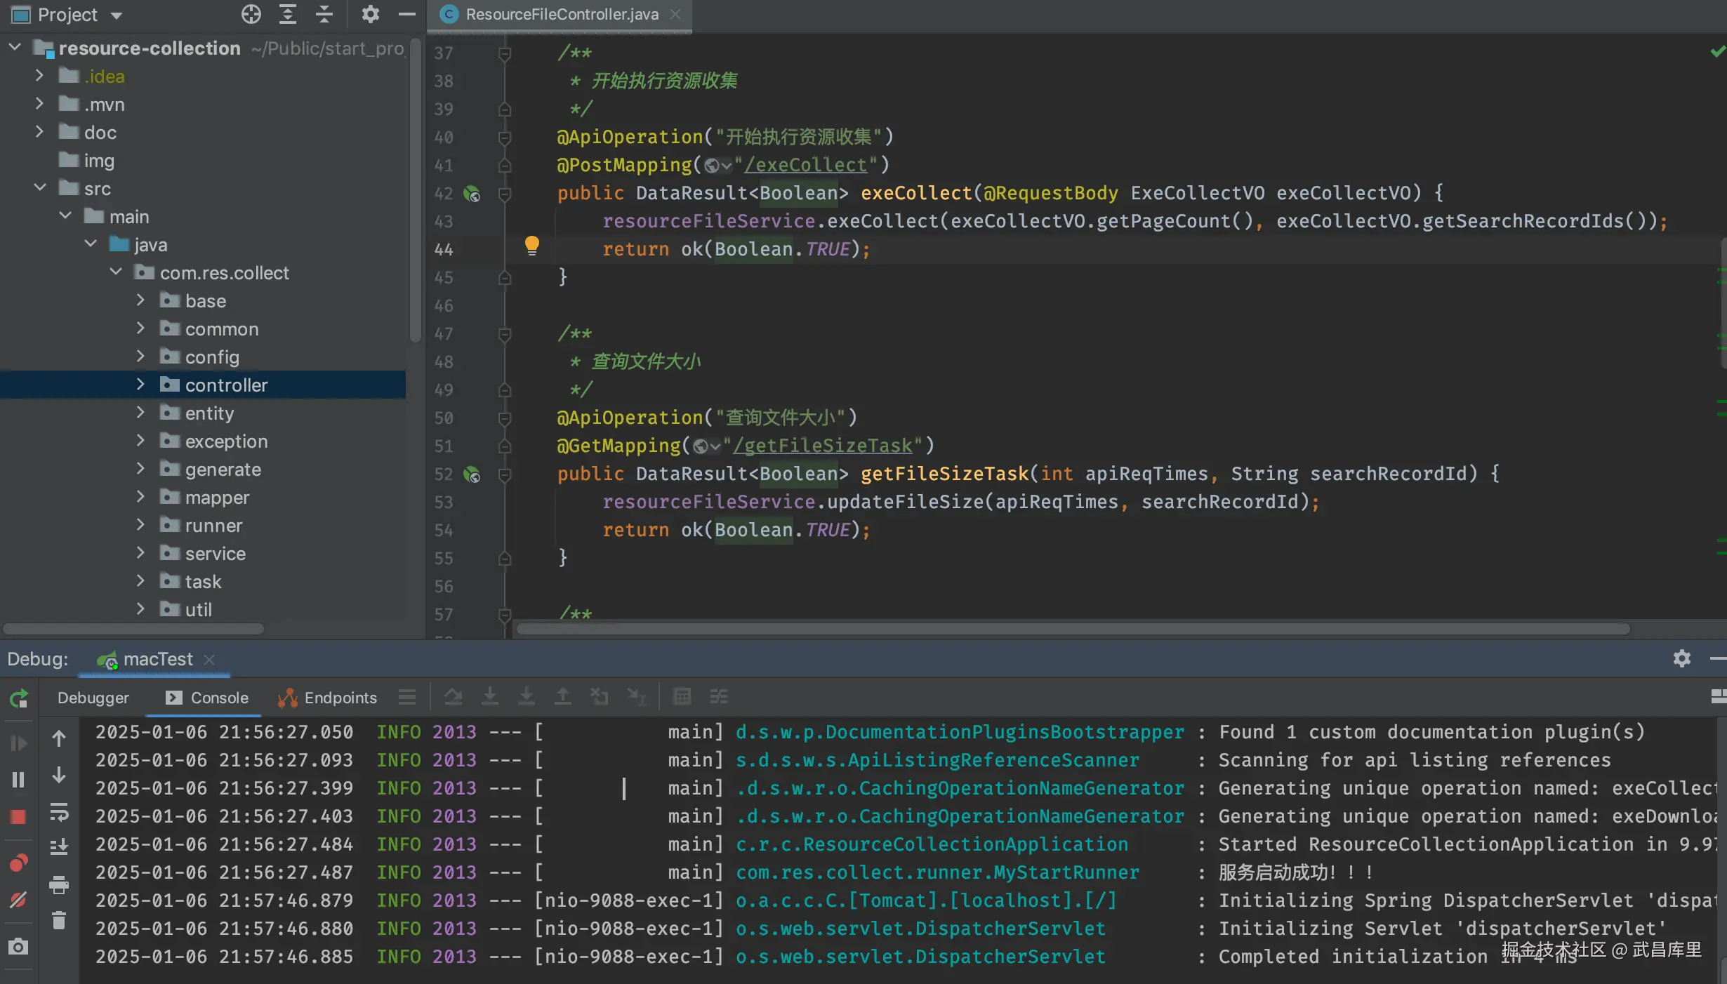1727x984 pixels.
Task: Click the locate target icon in Project panel
Action: [x=251, y=14]
